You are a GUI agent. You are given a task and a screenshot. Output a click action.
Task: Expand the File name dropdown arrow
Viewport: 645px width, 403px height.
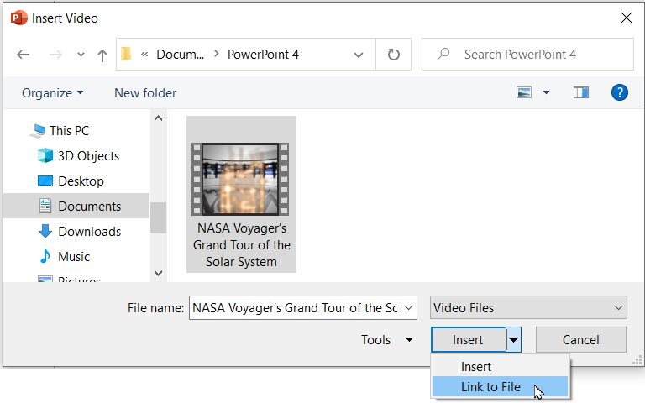(x=408, y=307)
